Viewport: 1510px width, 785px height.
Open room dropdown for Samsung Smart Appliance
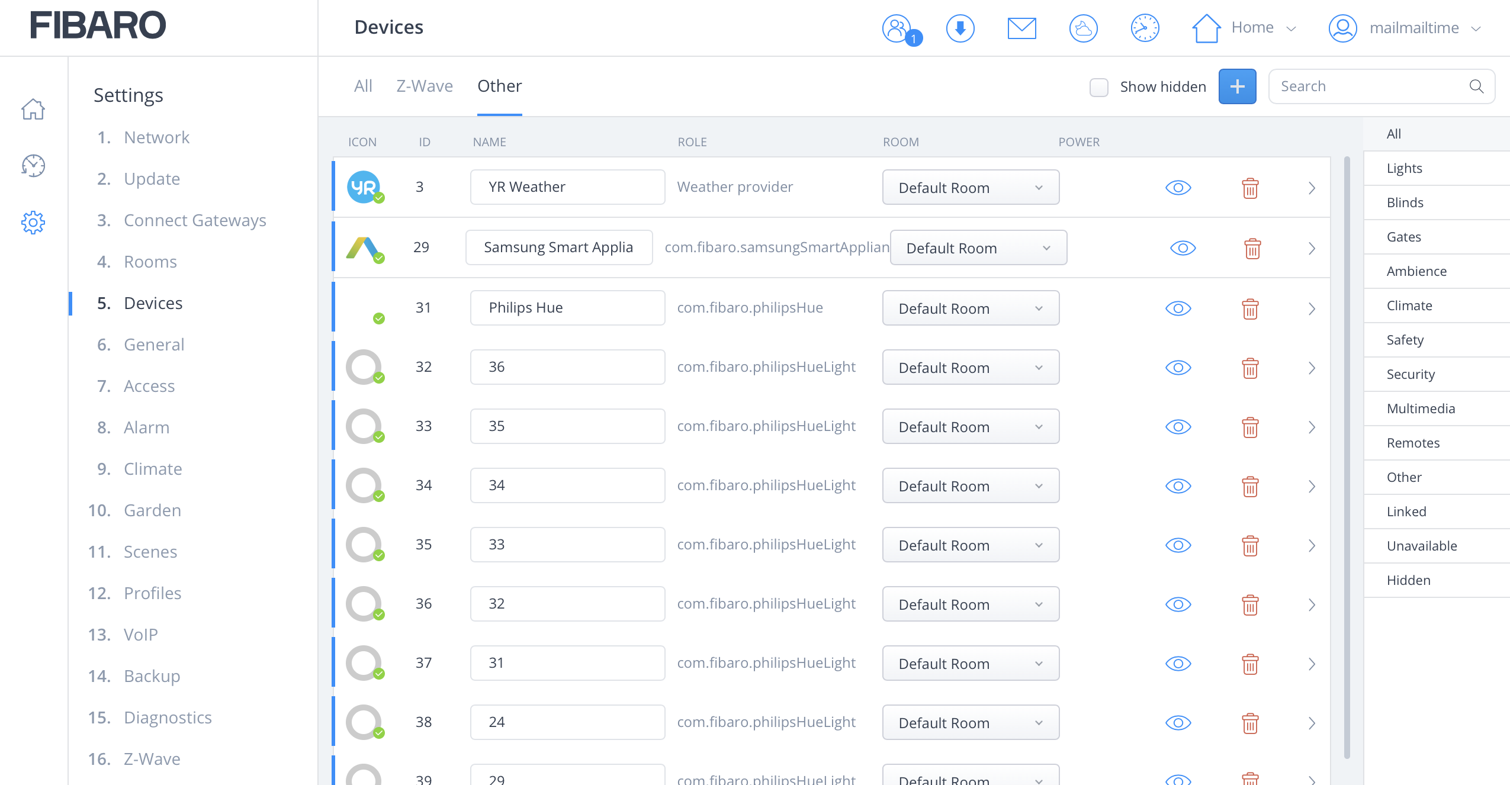tap(978, 248)
